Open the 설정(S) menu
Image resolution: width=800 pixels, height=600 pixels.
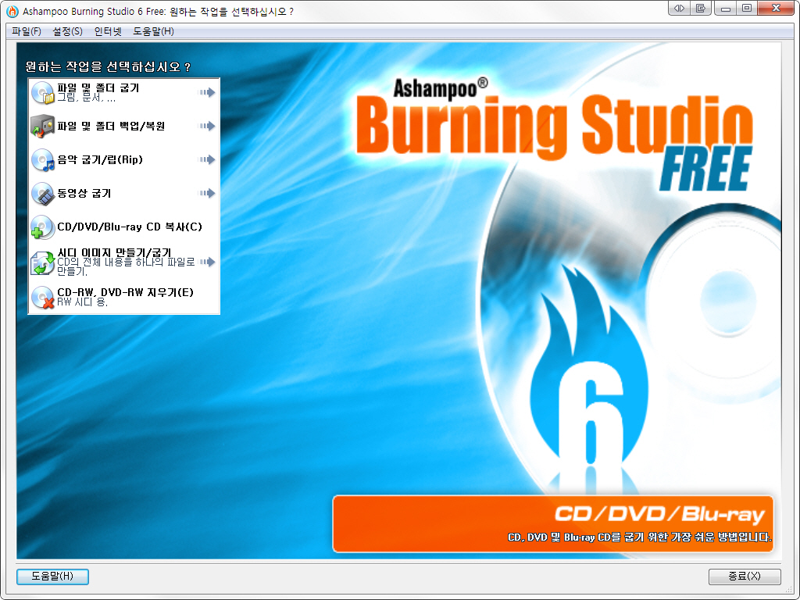(x=67, y=31)
